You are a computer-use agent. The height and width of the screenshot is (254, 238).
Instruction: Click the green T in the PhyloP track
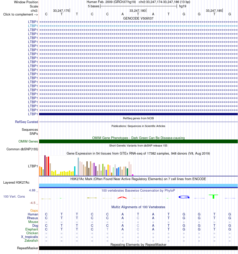point(213,196)
